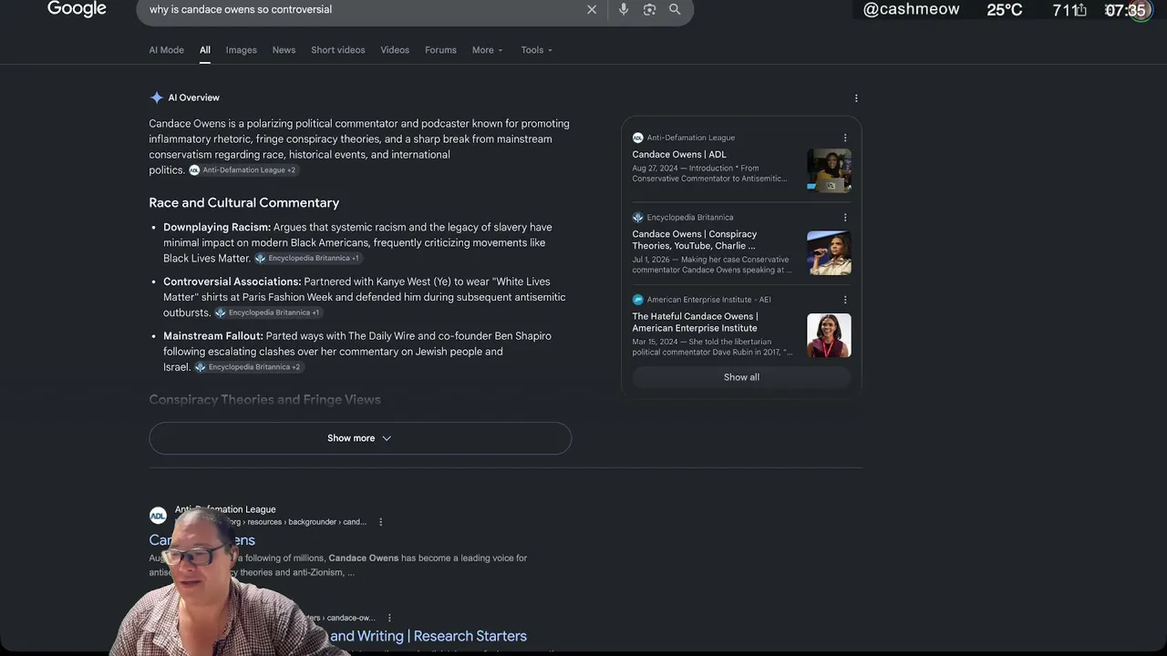Click the AI Overview label text

click(x=193, y=97)
